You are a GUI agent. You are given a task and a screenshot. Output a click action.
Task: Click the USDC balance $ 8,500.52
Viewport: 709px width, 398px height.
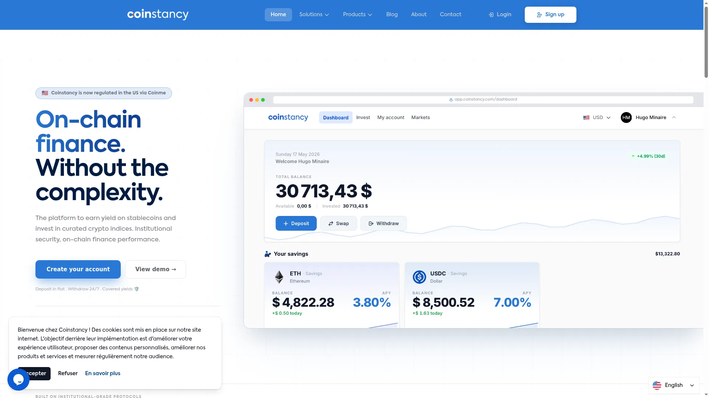(443, 303)
